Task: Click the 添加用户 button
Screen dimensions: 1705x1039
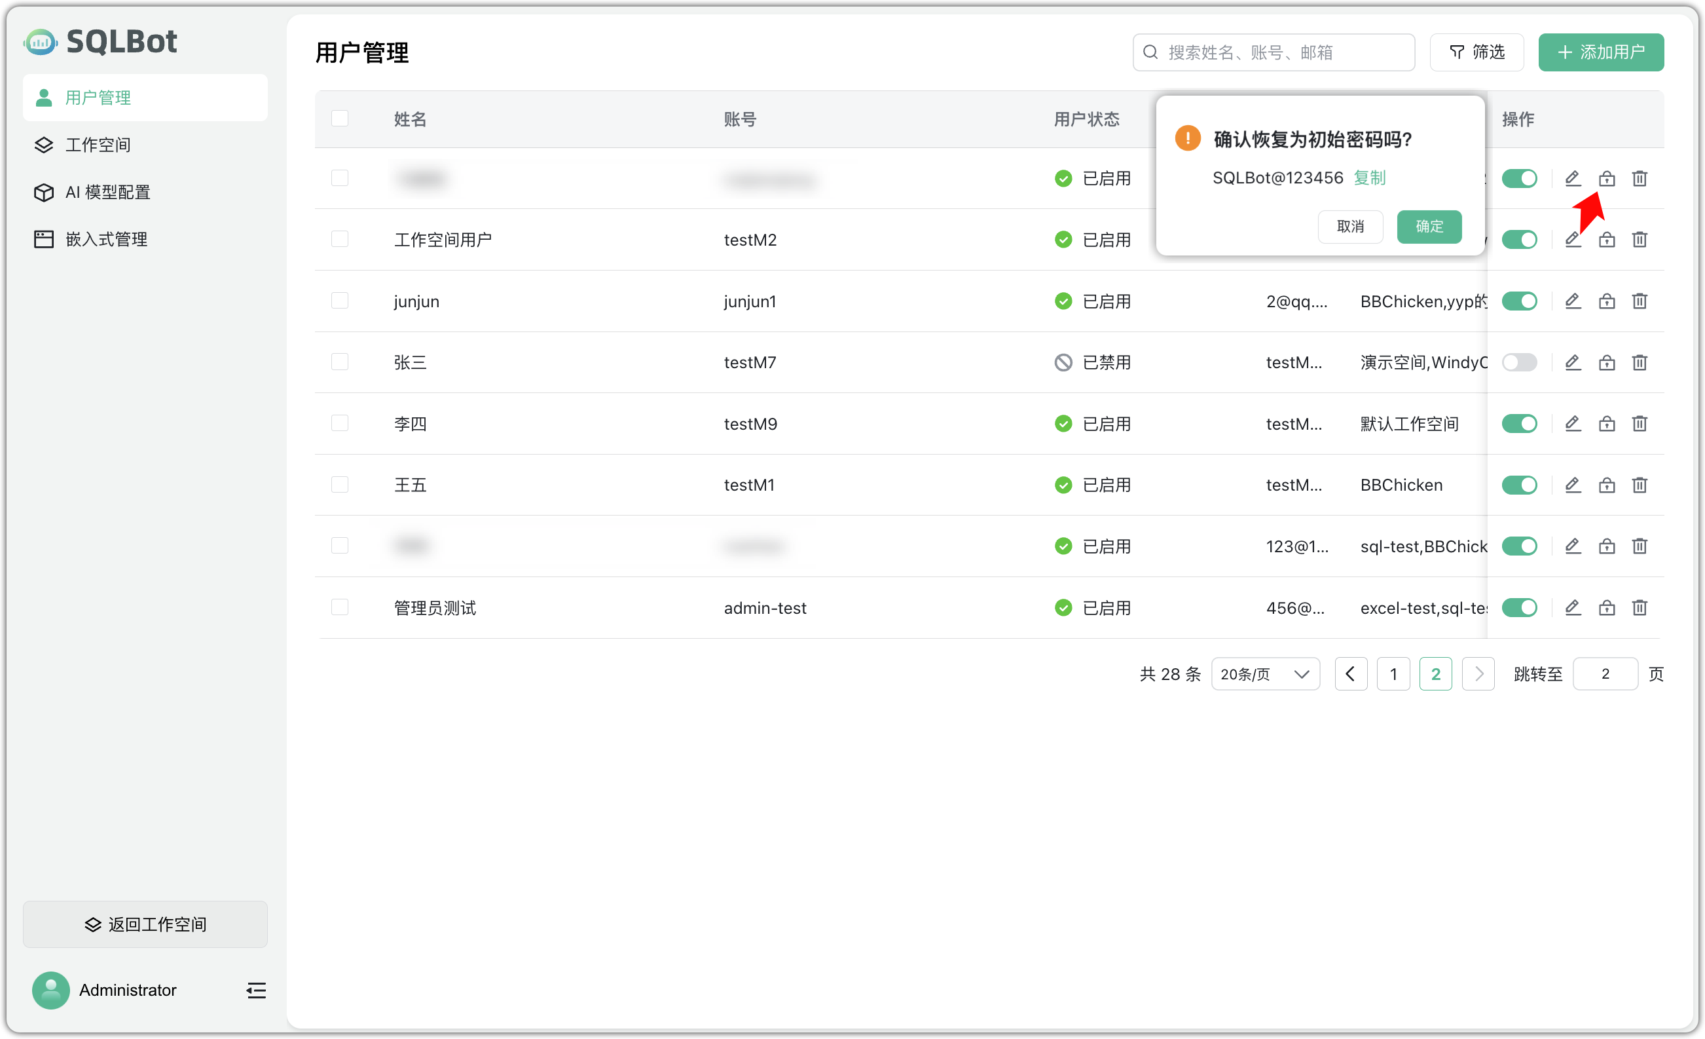Action: [x=1601, y=52]
